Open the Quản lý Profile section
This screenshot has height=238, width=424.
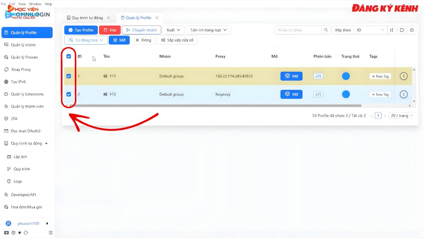click(x=26, y=32)
